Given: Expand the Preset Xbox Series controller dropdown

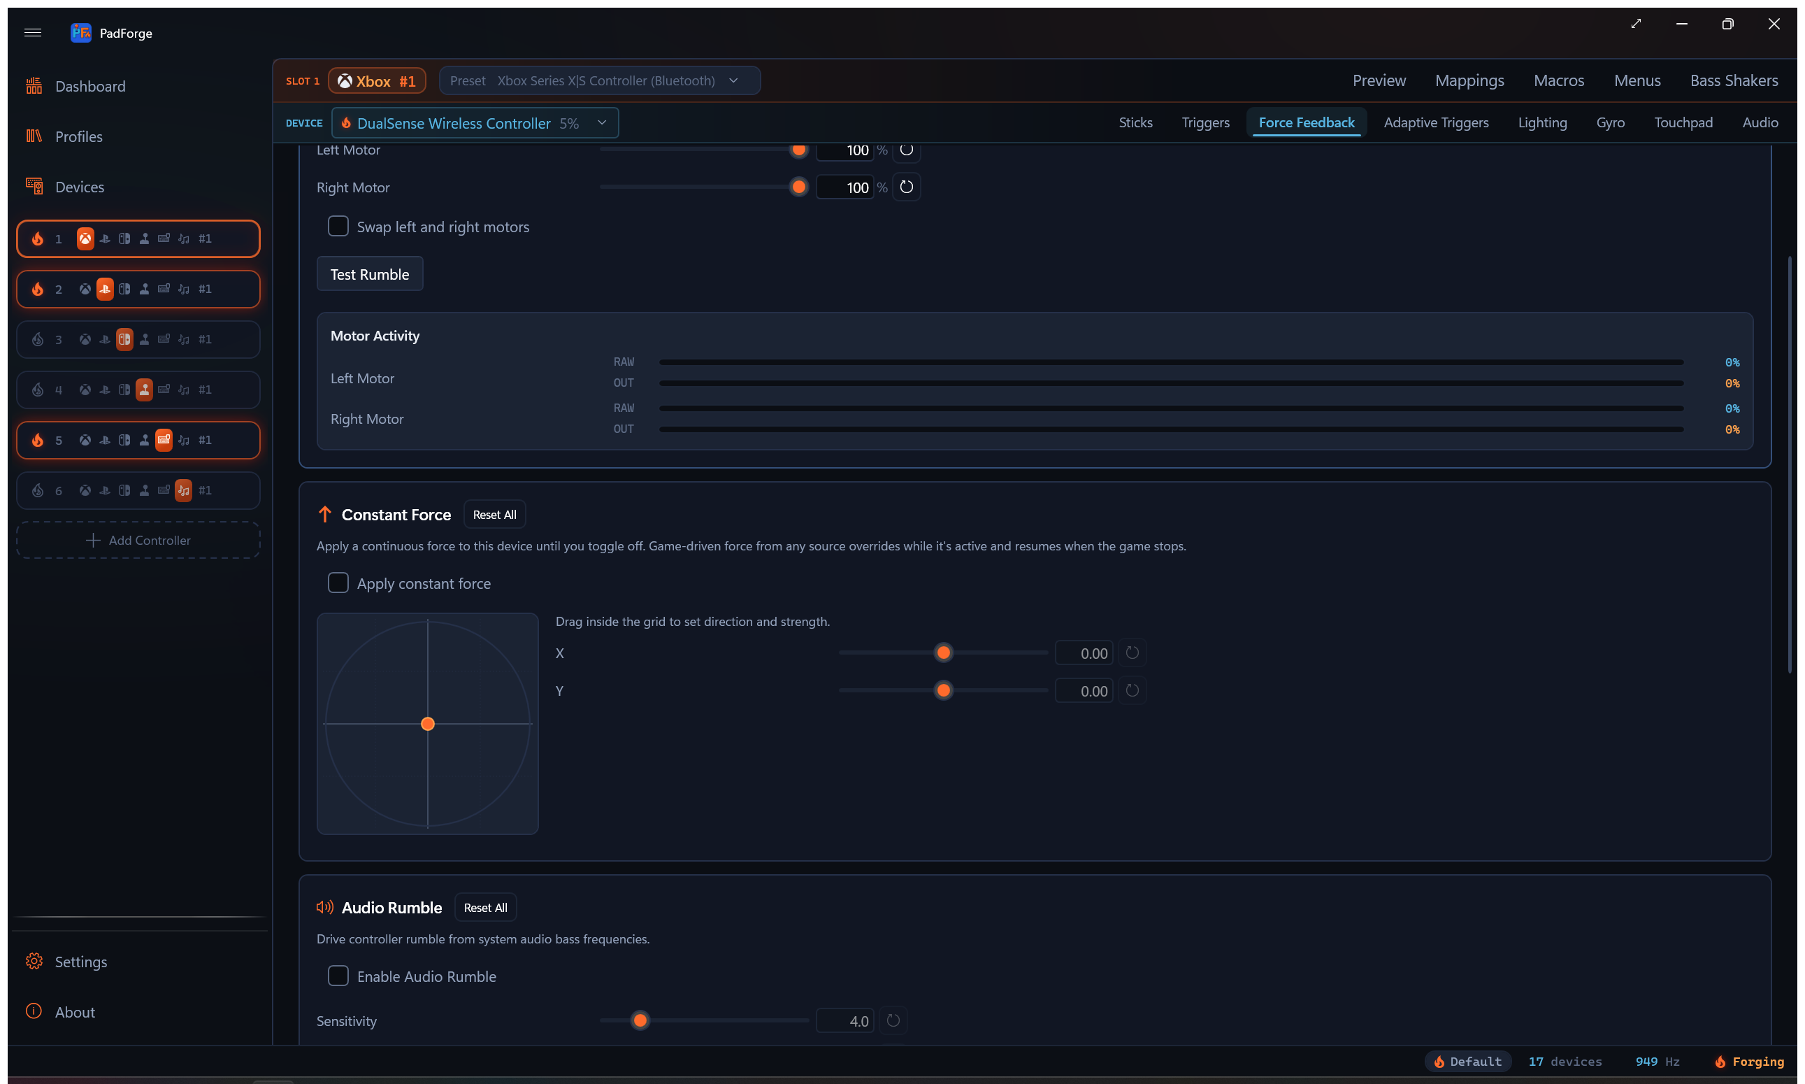Looking at the screenshot, I should (x=600, y=80).
